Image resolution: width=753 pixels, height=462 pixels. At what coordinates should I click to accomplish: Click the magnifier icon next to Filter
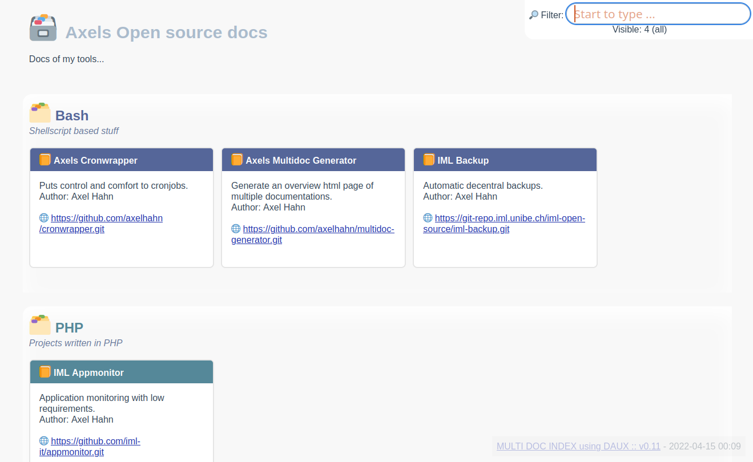click(534, 15)
